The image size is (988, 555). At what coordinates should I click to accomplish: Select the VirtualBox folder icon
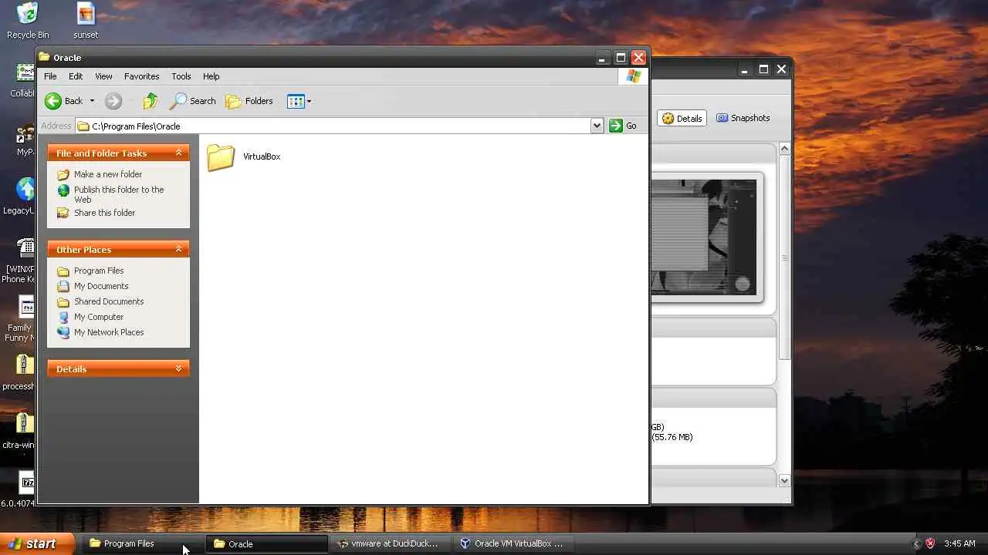pos(221,156)
